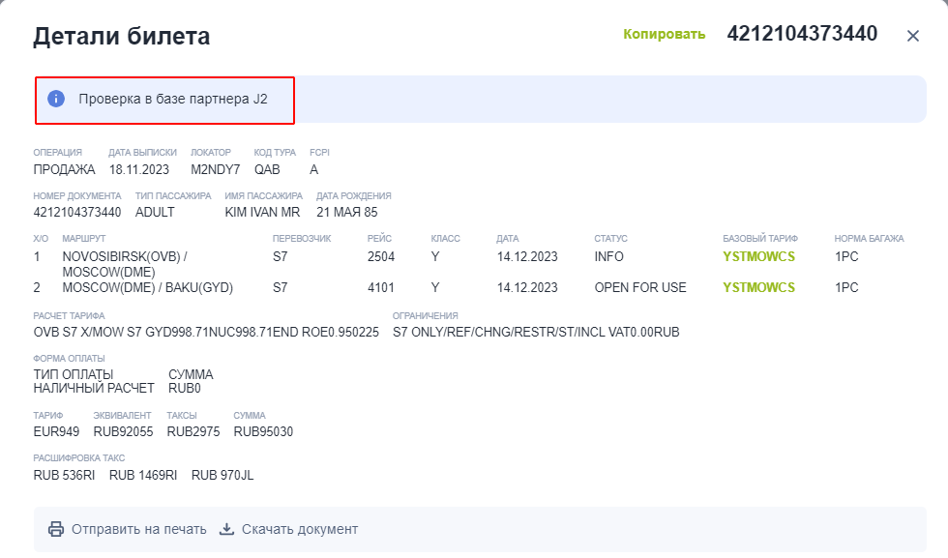Click the partner J2 check notification text
The width and height of the screenshot is (948, 558).
(173, 100)
